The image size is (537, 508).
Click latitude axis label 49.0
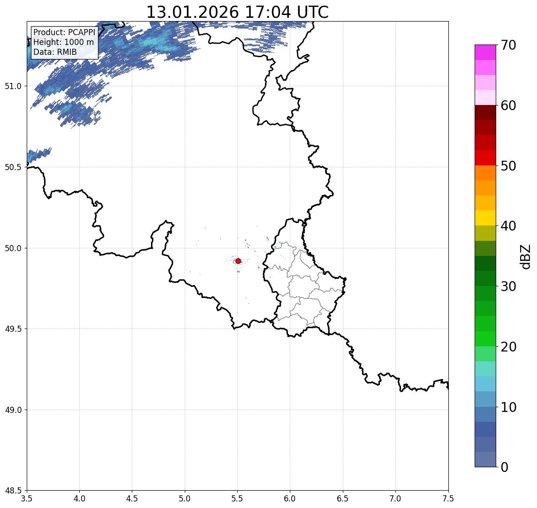13,410
